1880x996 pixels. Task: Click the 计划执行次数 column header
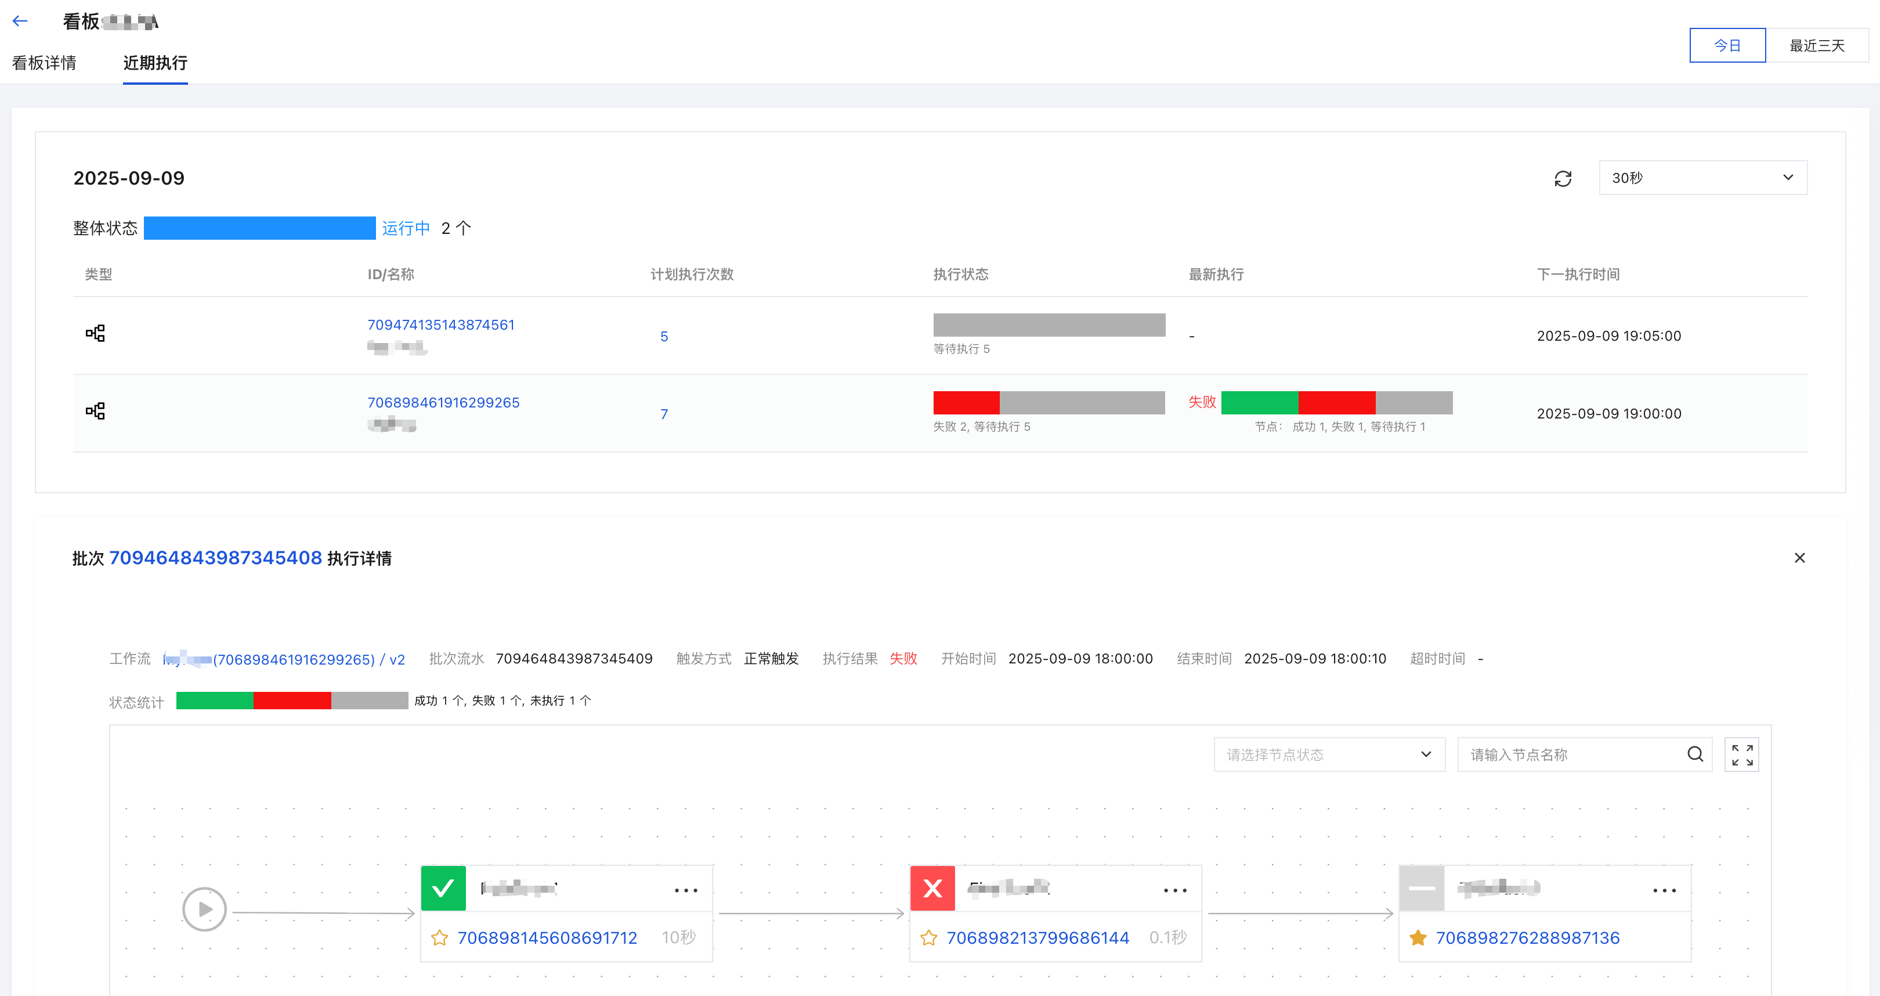[692, 275]
